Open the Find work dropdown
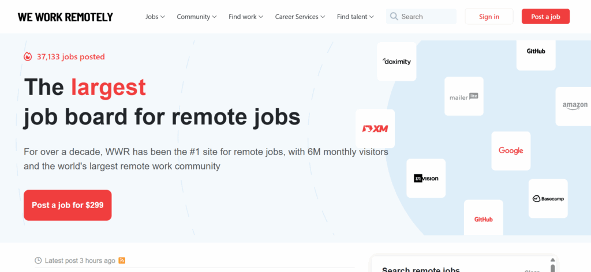Image resolution: width=591 pixels, height=272 pixels. pyautogui.click(x=246, y=17)
